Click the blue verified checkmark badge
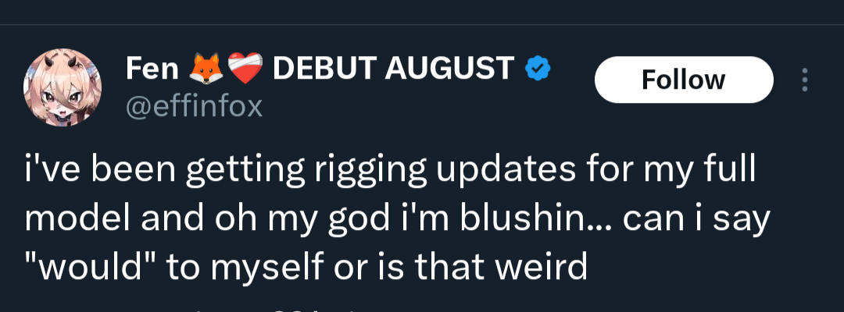The height and width of the screenshot is (312, 844). click(538, 71)
